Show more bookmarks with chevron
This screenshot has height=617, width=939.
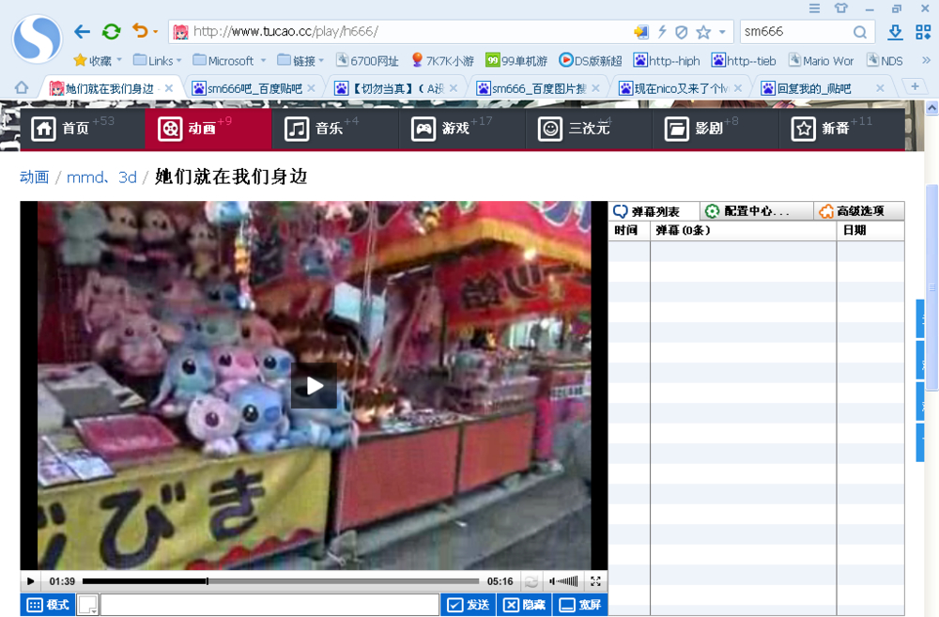[927, 60]
